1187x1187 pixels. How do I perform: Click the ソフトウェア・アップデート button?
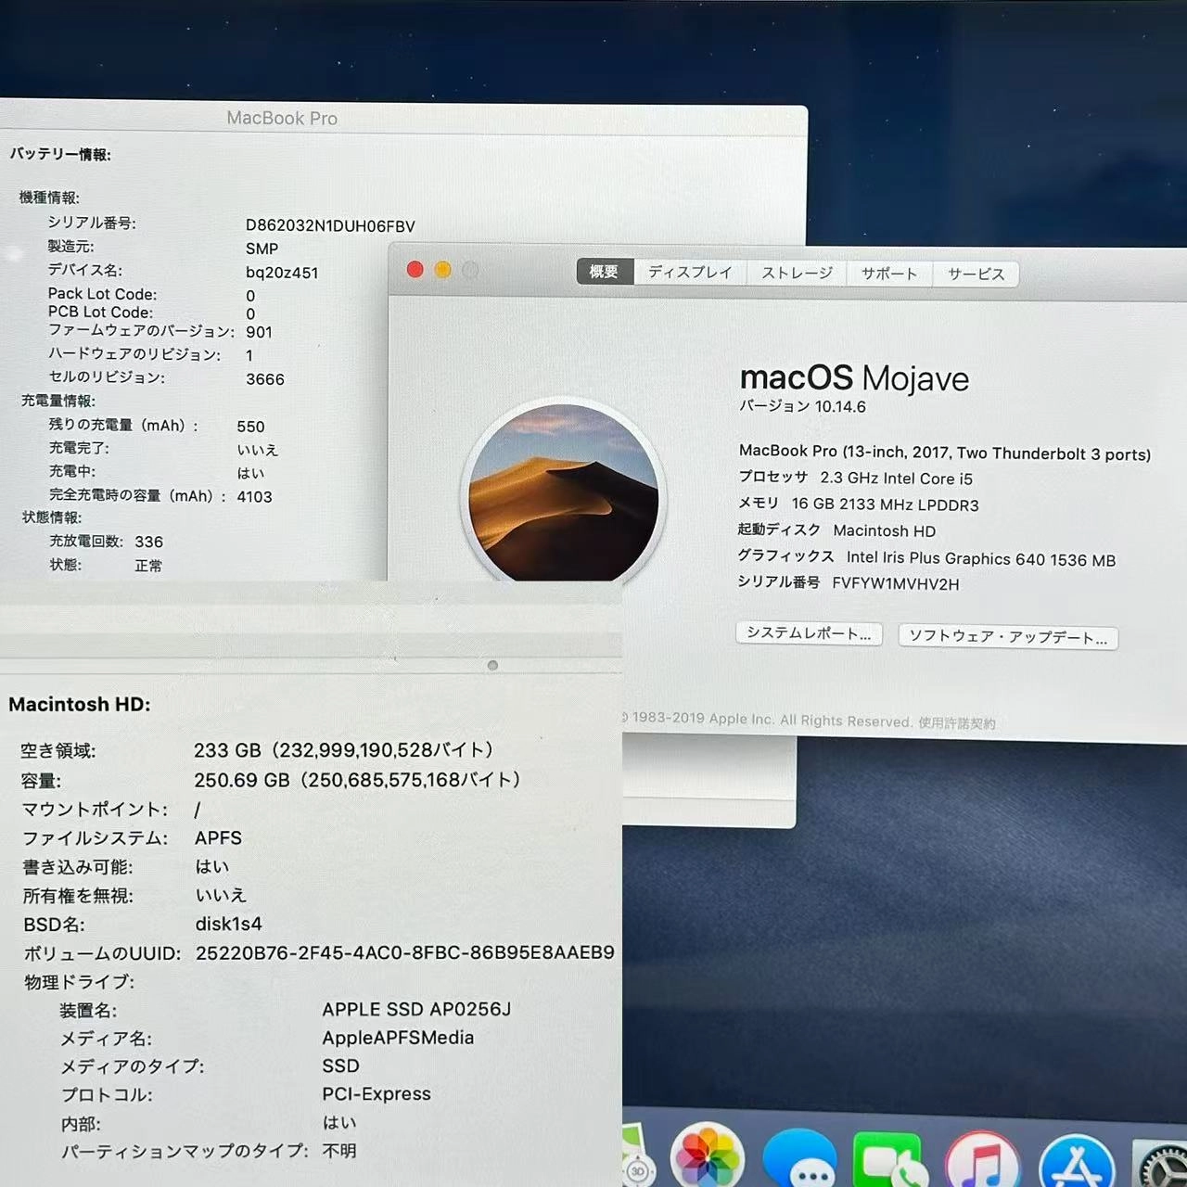[x=1008, y=637]
